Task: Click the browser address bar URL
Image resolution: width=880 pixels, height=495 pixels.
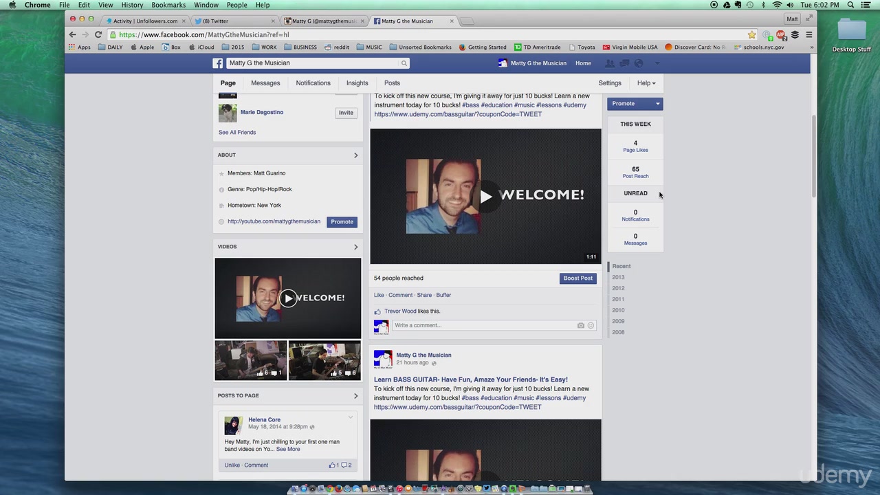Action: pyautogui.click(x=203, y=34)
